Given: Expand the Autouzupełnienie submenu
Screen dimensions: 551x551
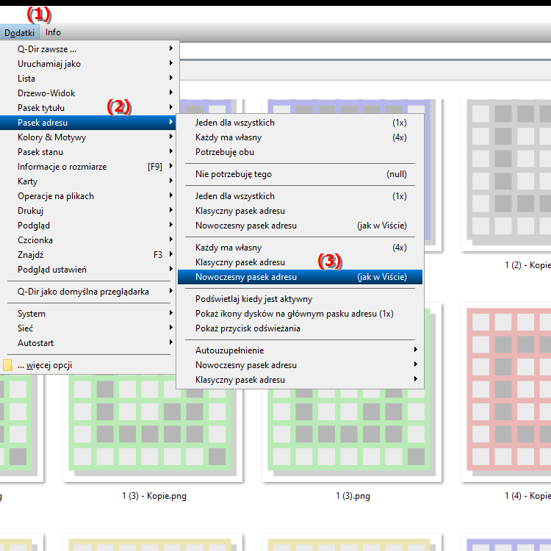Looking at the screenshot, I should pos(300,350).
